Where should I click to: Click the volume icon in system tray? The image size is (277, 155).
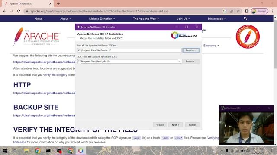tap(248, 151)
